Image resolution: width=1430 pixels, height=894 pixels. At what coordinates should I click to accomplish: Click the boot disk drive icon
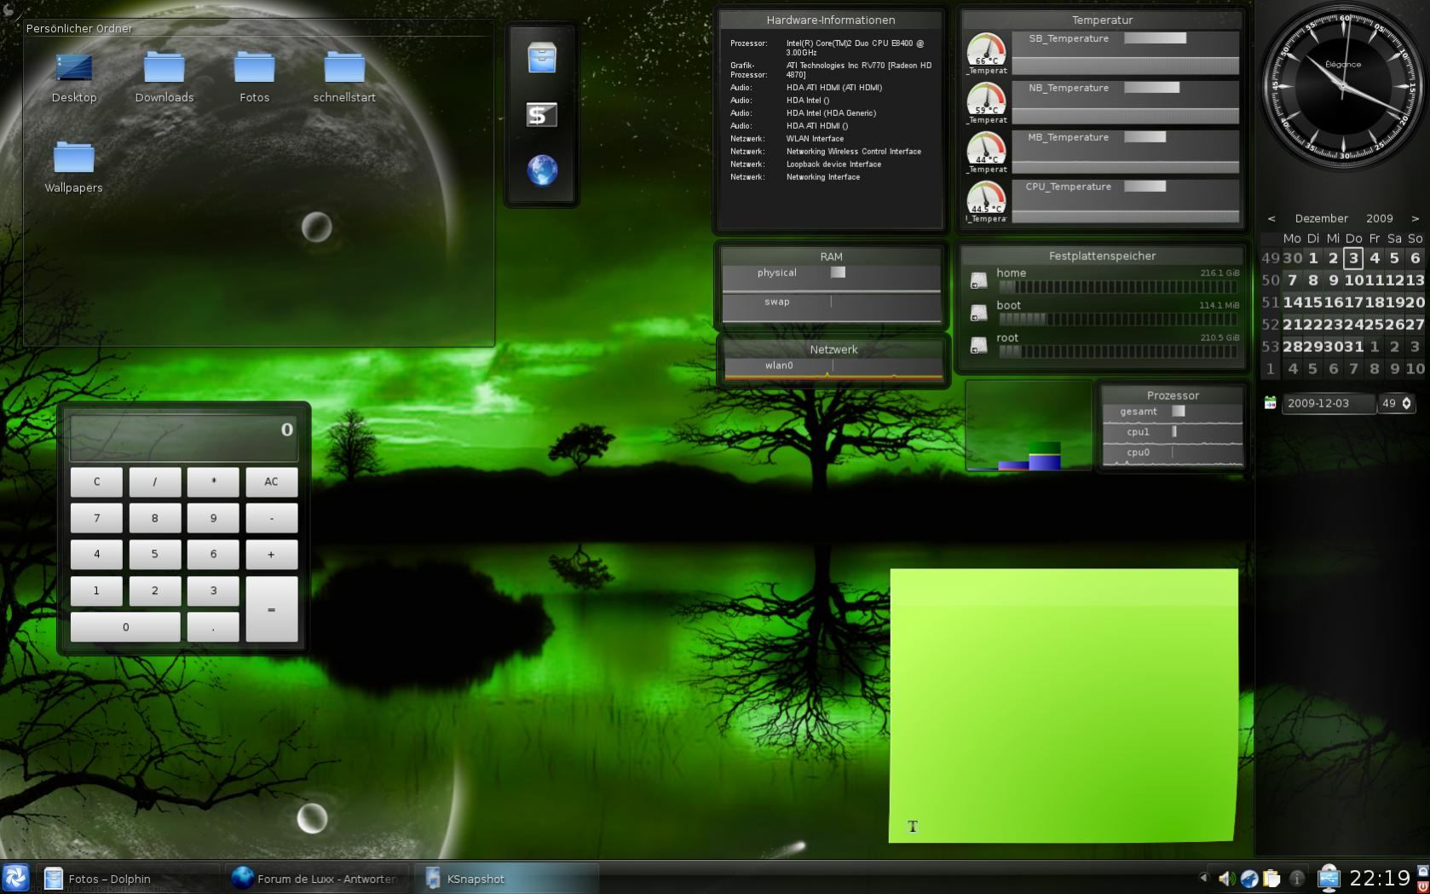(979, 312)
